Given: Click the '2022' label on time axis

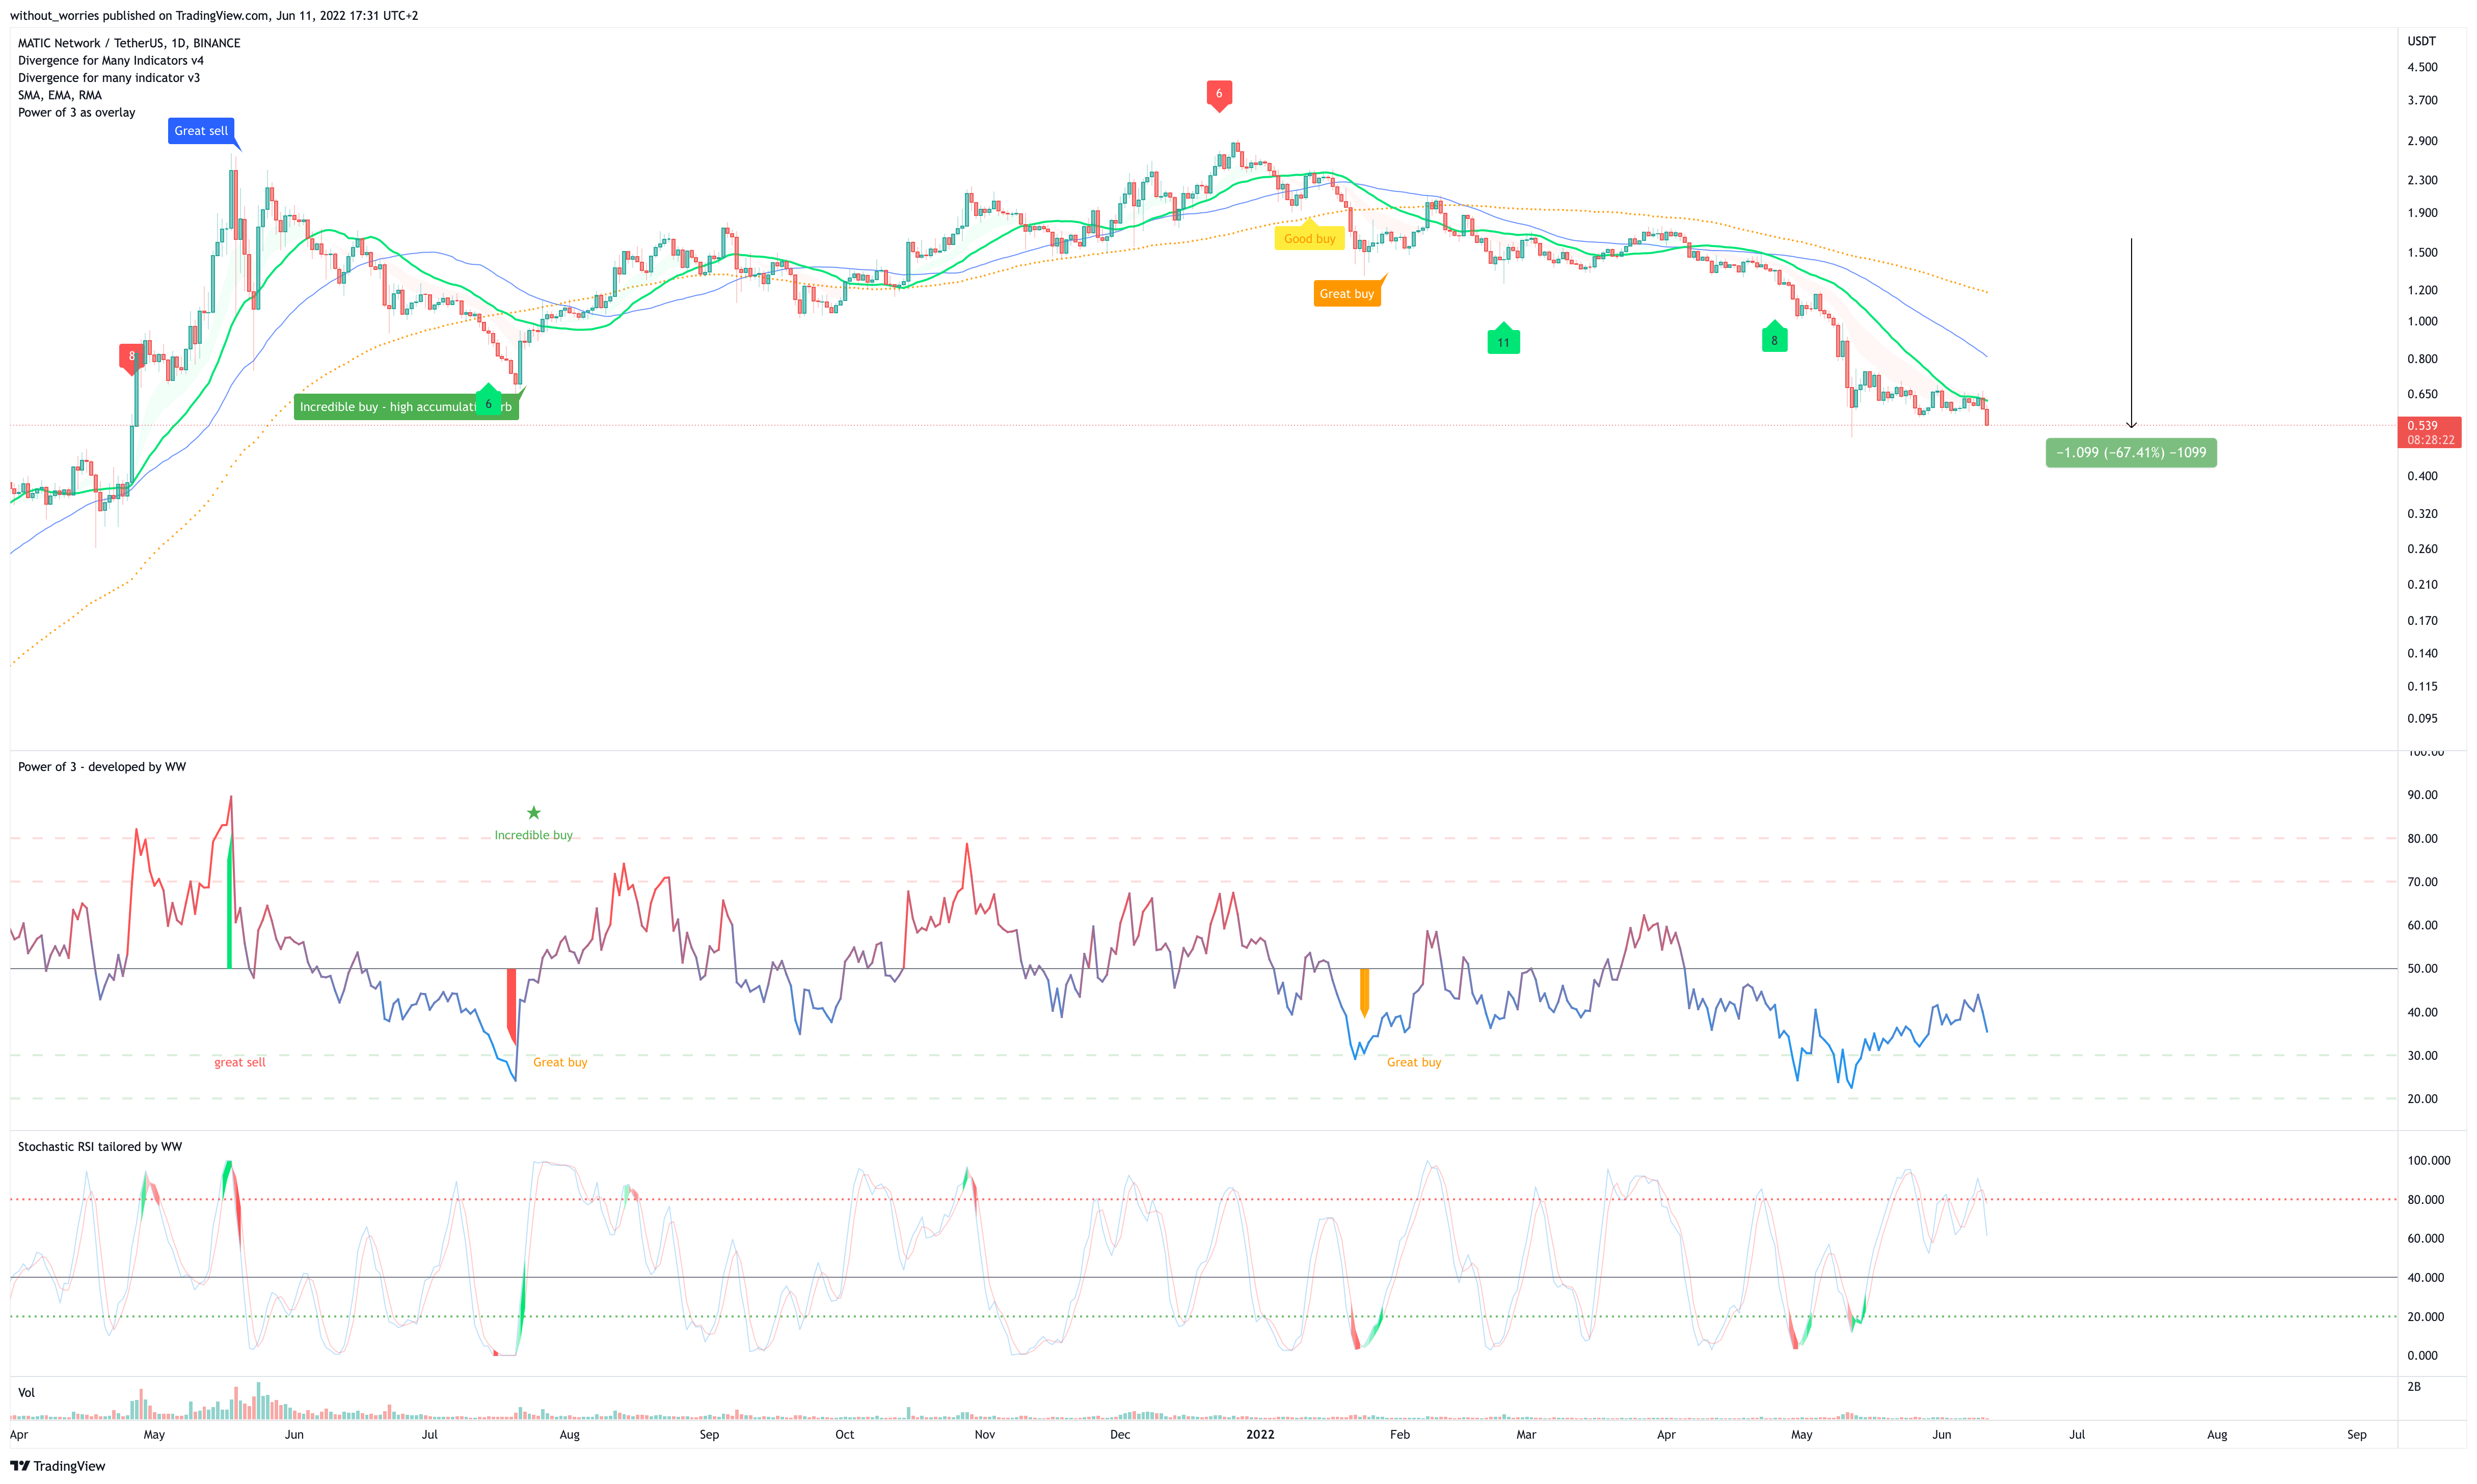Looking at the screenshot, I should 1259,1434.
